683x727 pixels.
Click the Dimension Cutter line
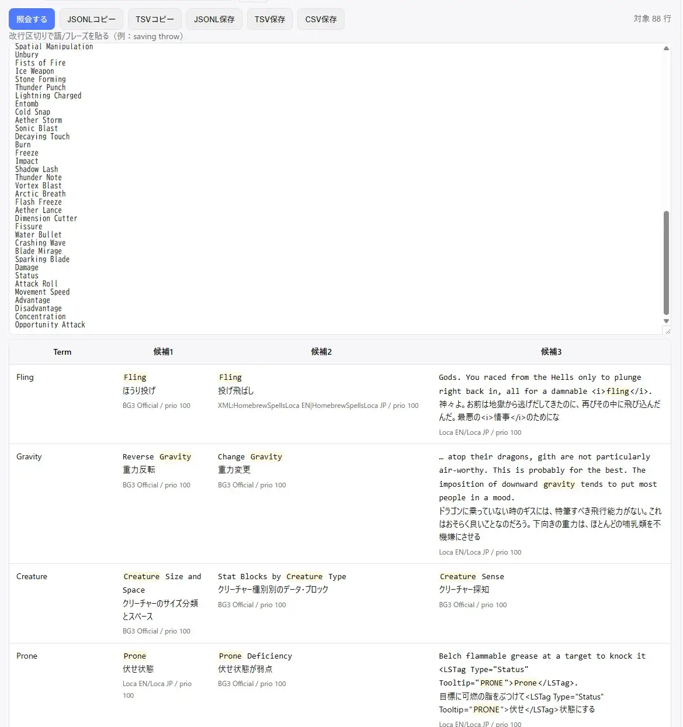pos(46,218)
